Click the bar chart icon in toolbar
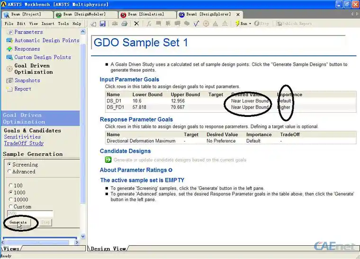 (x=216, y=24)
